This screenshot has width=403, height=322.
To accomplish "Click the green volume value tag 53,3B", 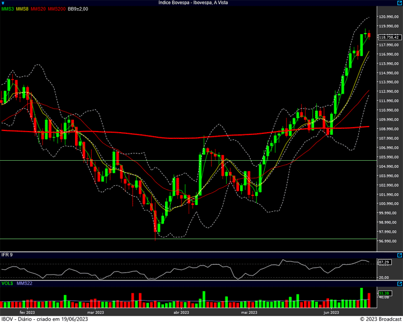I will (384, 293).
